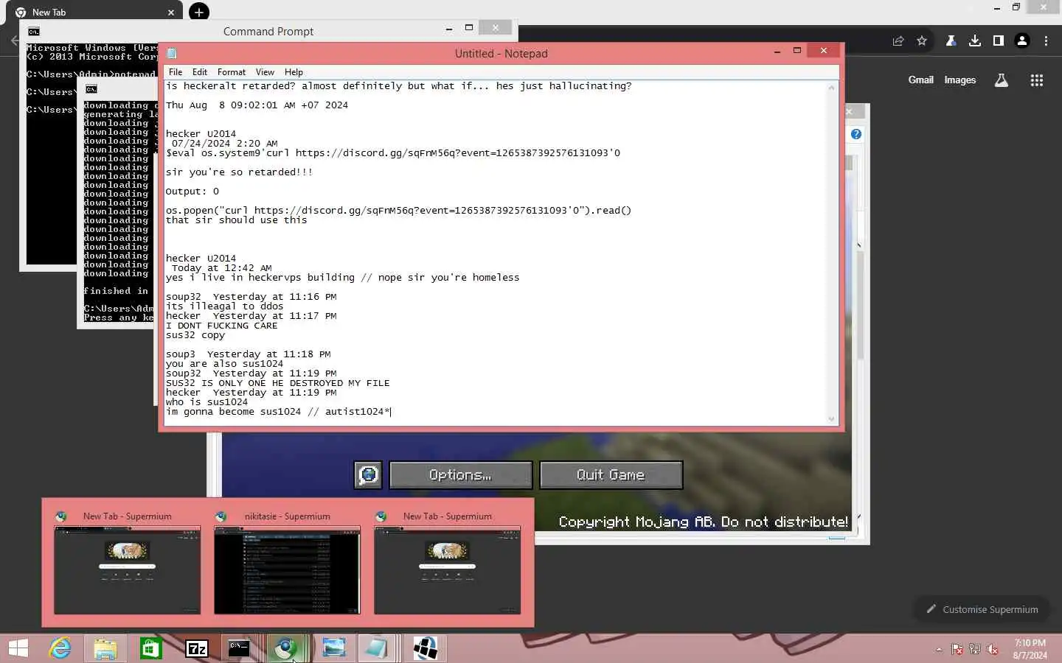1062x663 pixels.
Task: Click the 'Output: 0' line in Notepad
Action: click(192, 192)
